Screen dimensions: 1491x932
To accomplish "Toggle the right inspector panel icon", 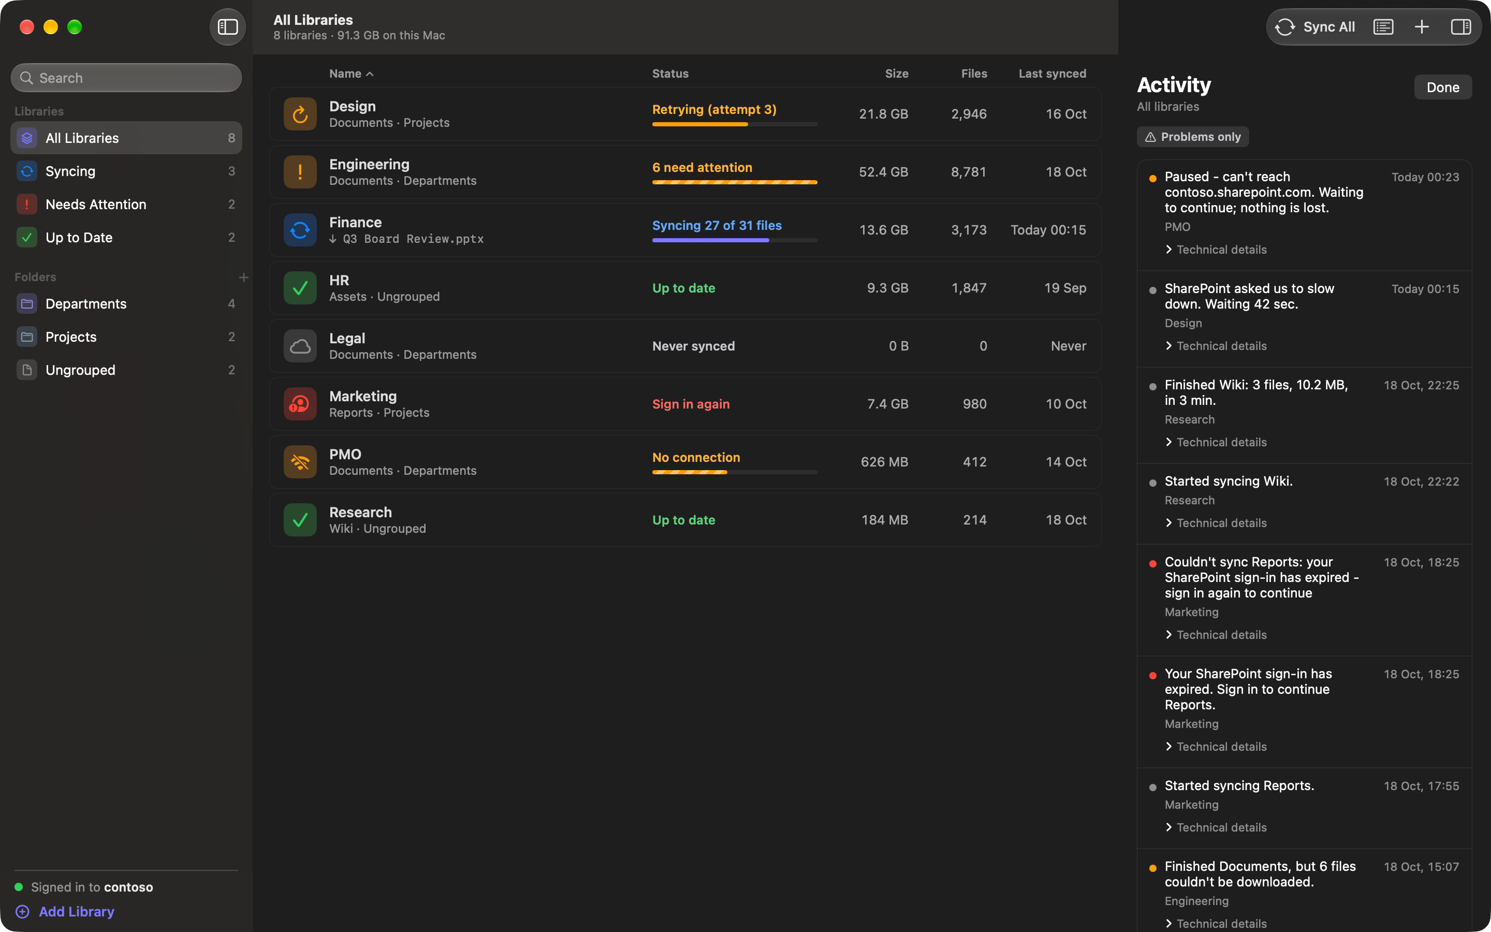I will pyautogui.click(x=1461, y=27).
